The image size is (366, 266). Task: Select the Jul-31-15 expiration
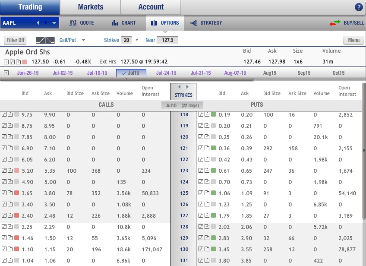click(x=201, y=73)
